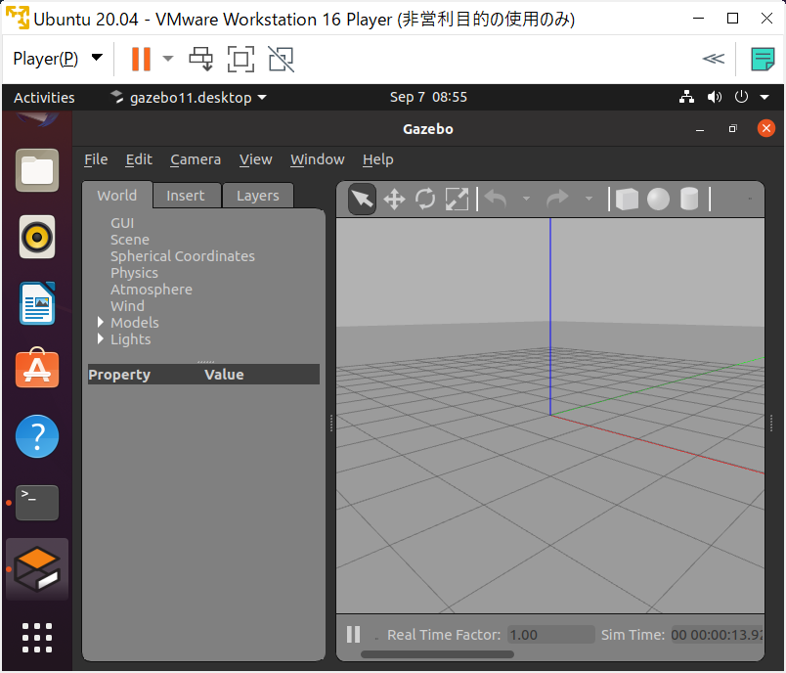Open the gazebo11.desktop app menu
Viewport: 786px width, 673px height.
coord(189,97)
